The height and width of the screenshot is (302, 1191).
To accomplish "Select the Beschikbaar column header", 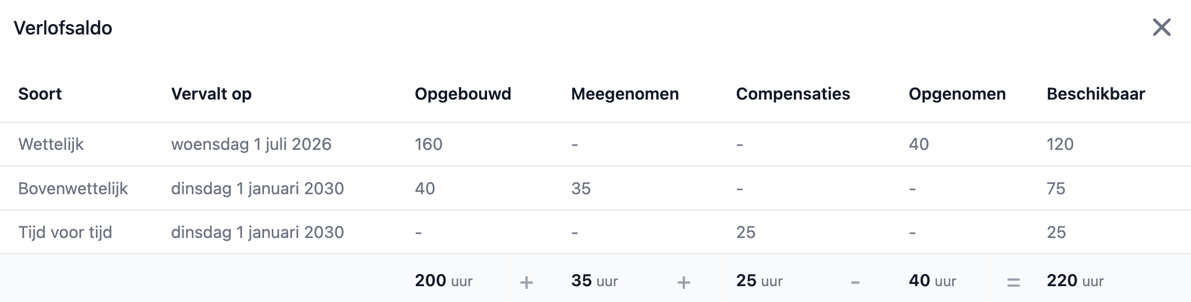I will [1096, 94].
